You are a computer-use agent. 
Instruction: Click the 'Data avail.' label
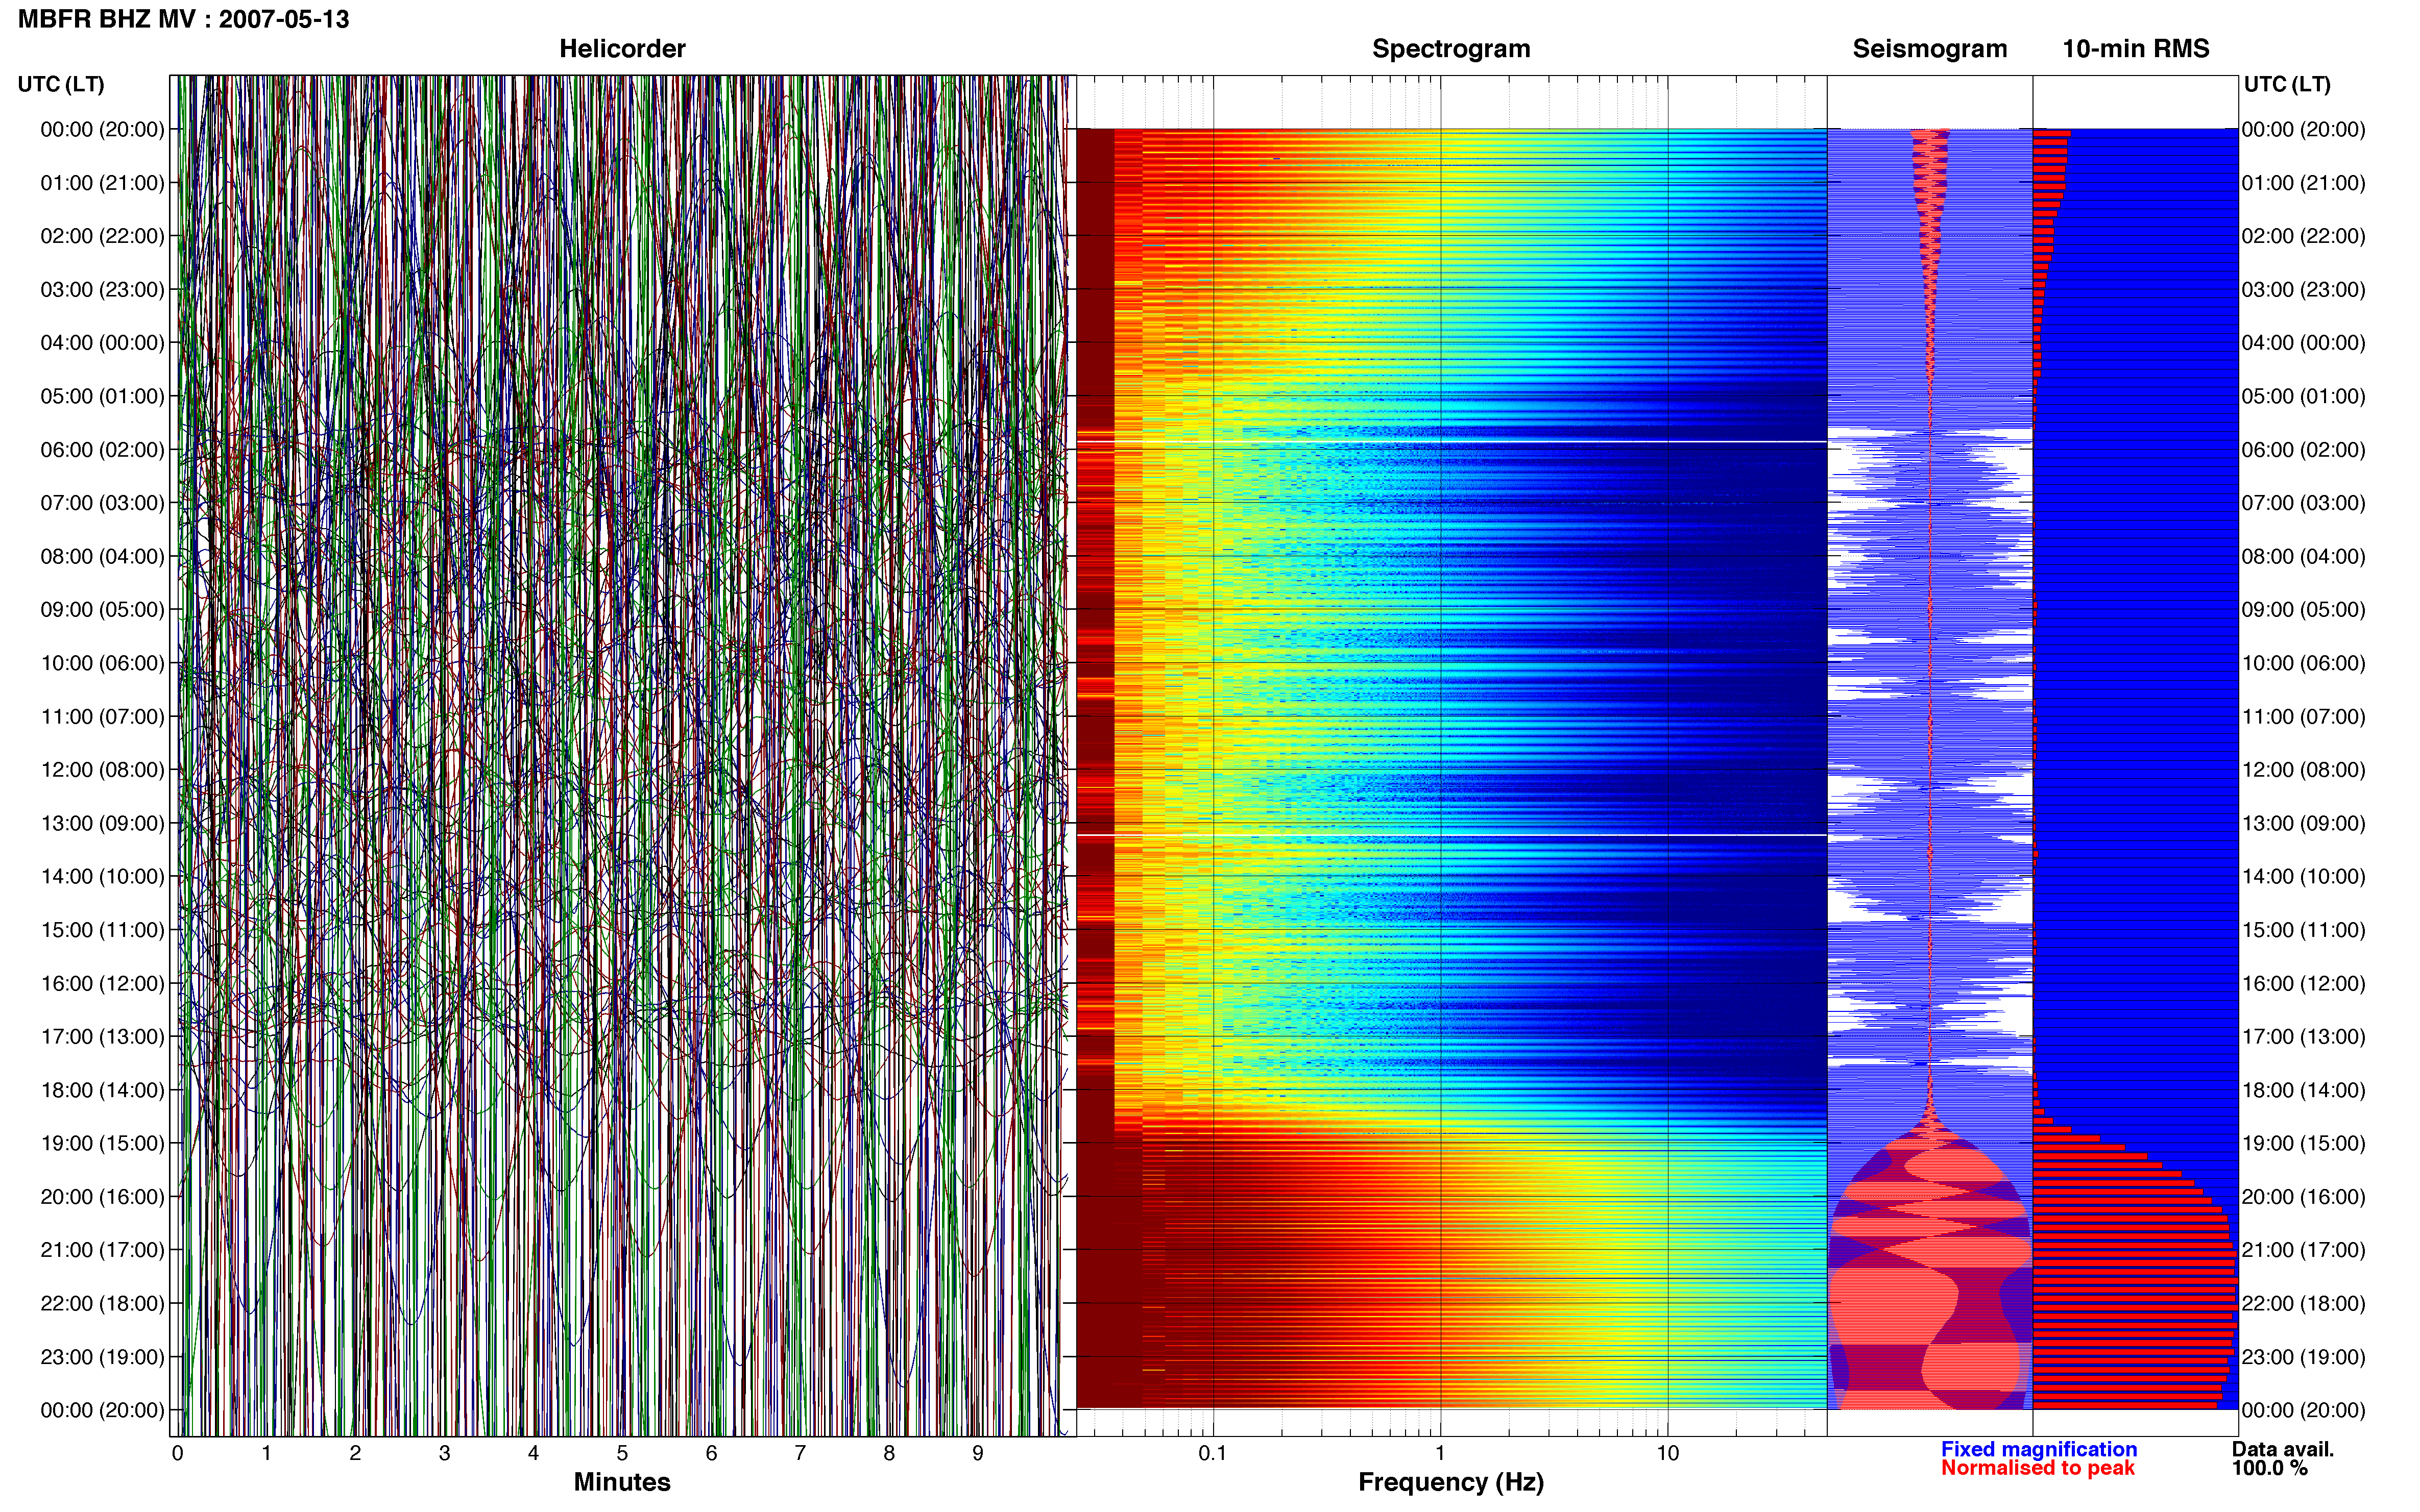click(x=2283, y=1449)
